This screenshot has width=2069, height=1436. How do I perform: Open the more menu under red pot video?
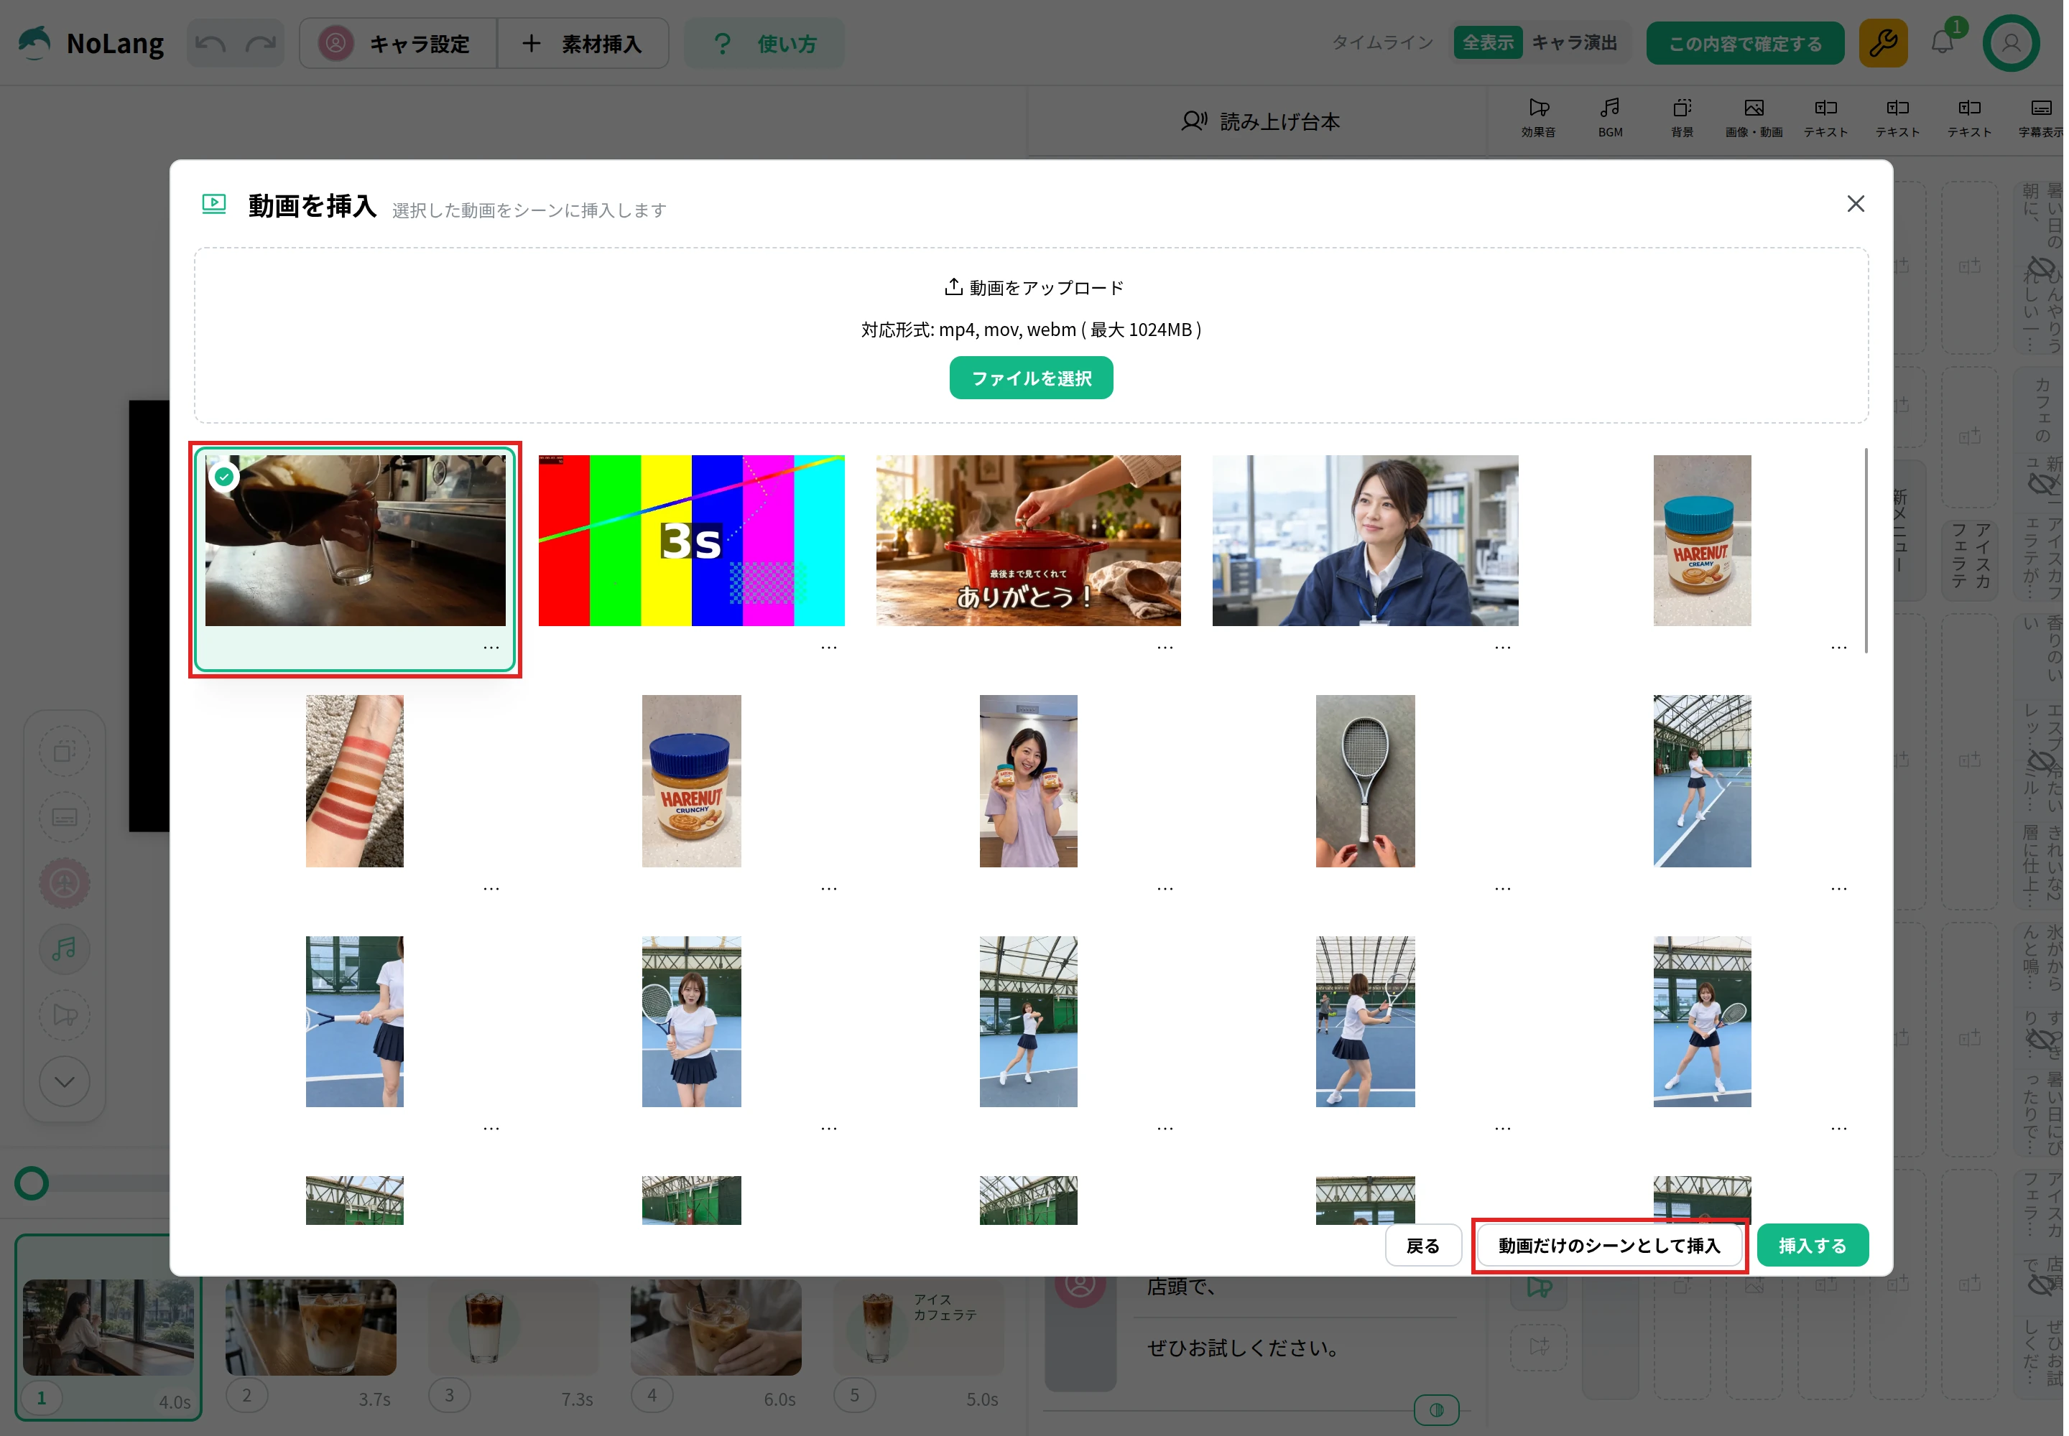tap(1165, 647)
